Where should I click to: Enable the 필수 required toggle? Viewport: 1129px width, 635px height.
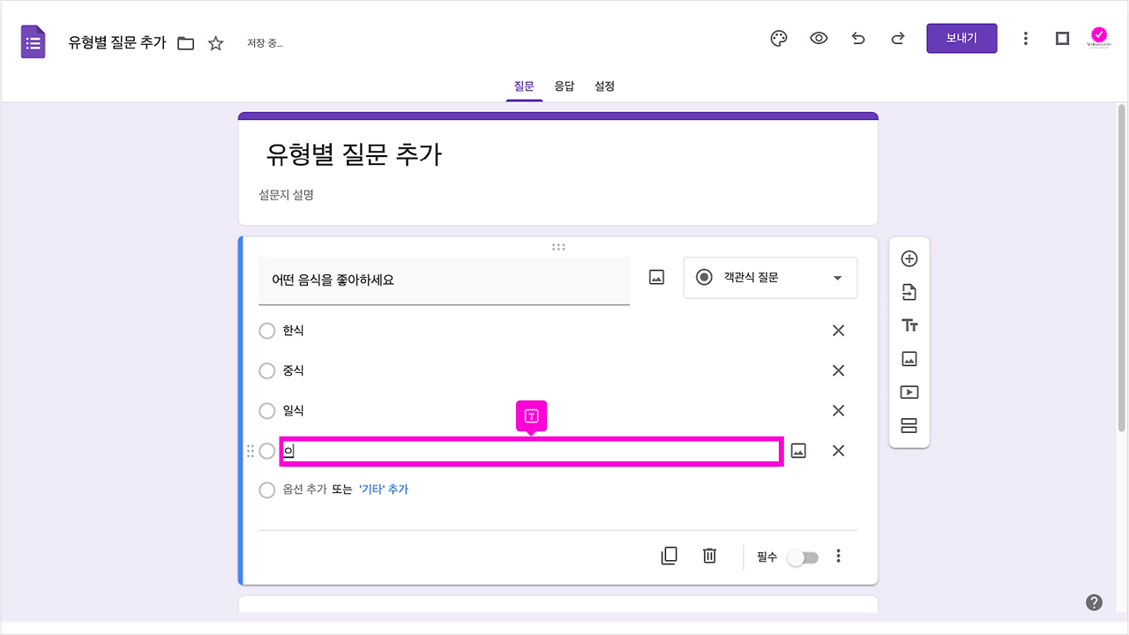(x=803, y=557)
